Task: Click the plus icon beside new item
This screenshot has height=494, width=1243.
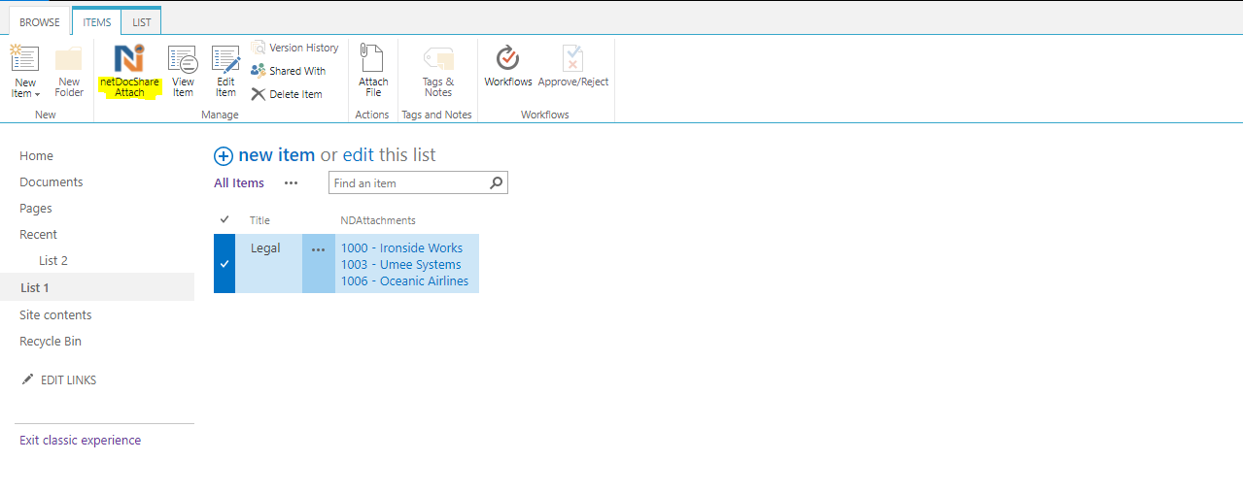Action: pyautogui.click(x=224, y=156)
